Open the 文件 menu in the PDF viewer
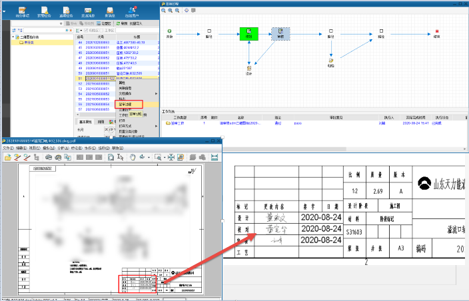Screen dimensions: 469x301 (x=8, y=148)
